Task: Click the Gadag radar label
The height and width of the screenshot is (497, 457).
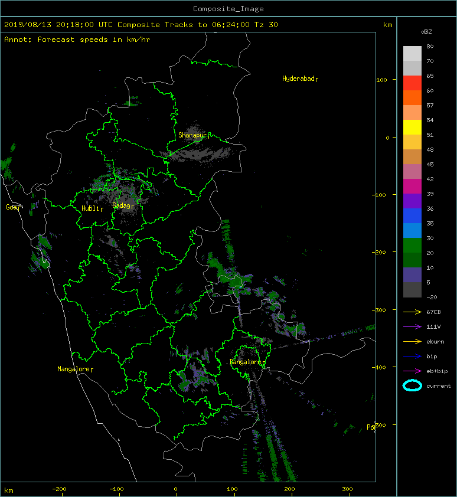Action: click(122, 206)
